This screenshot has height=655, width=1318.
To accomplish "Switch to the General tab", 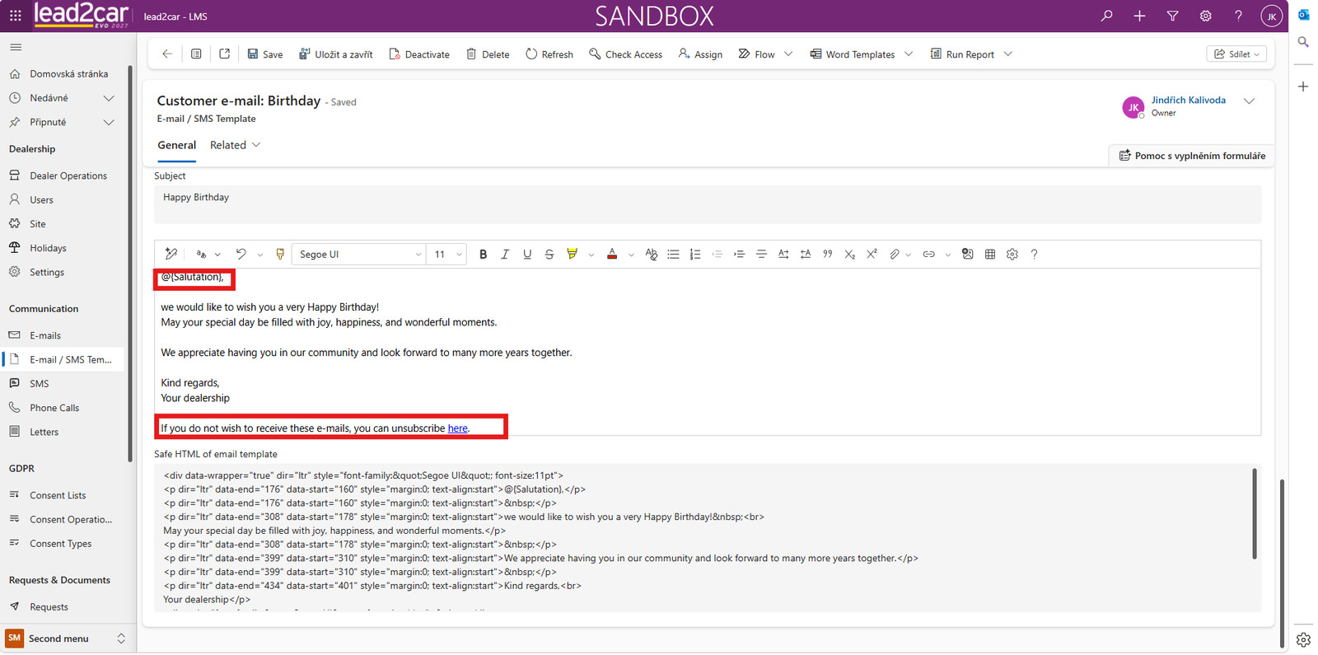I will (x=176, y=145).
